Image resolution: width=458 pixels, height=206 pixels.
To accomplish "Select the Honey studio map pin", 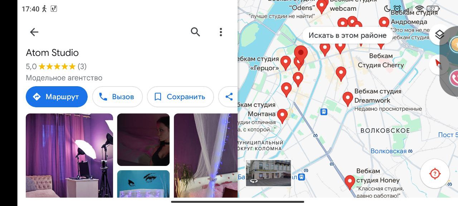I will tap(350, 182).
